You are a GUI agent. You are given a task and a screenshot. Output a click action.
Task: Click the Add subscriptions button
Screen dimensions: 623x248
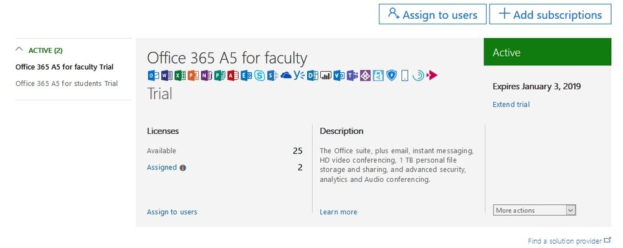click(x=550, y=14)
